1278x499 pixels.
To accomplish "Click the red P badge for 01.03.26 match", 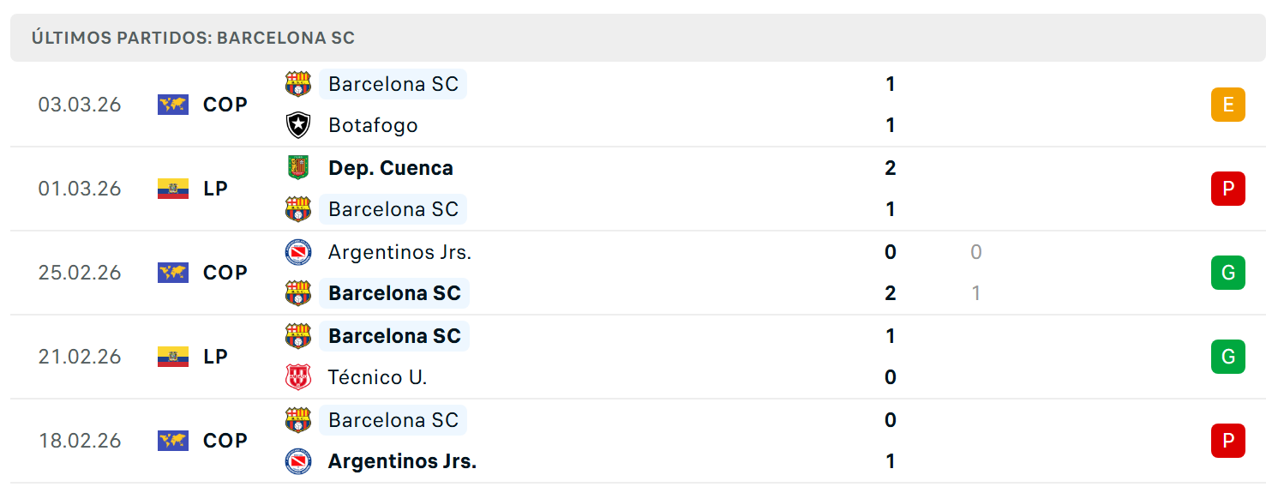I will tap(1228, 189).
